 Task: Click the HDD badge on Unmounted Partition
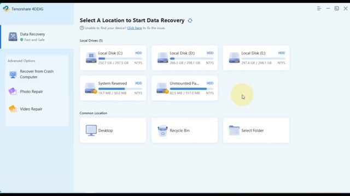(210, 83)
